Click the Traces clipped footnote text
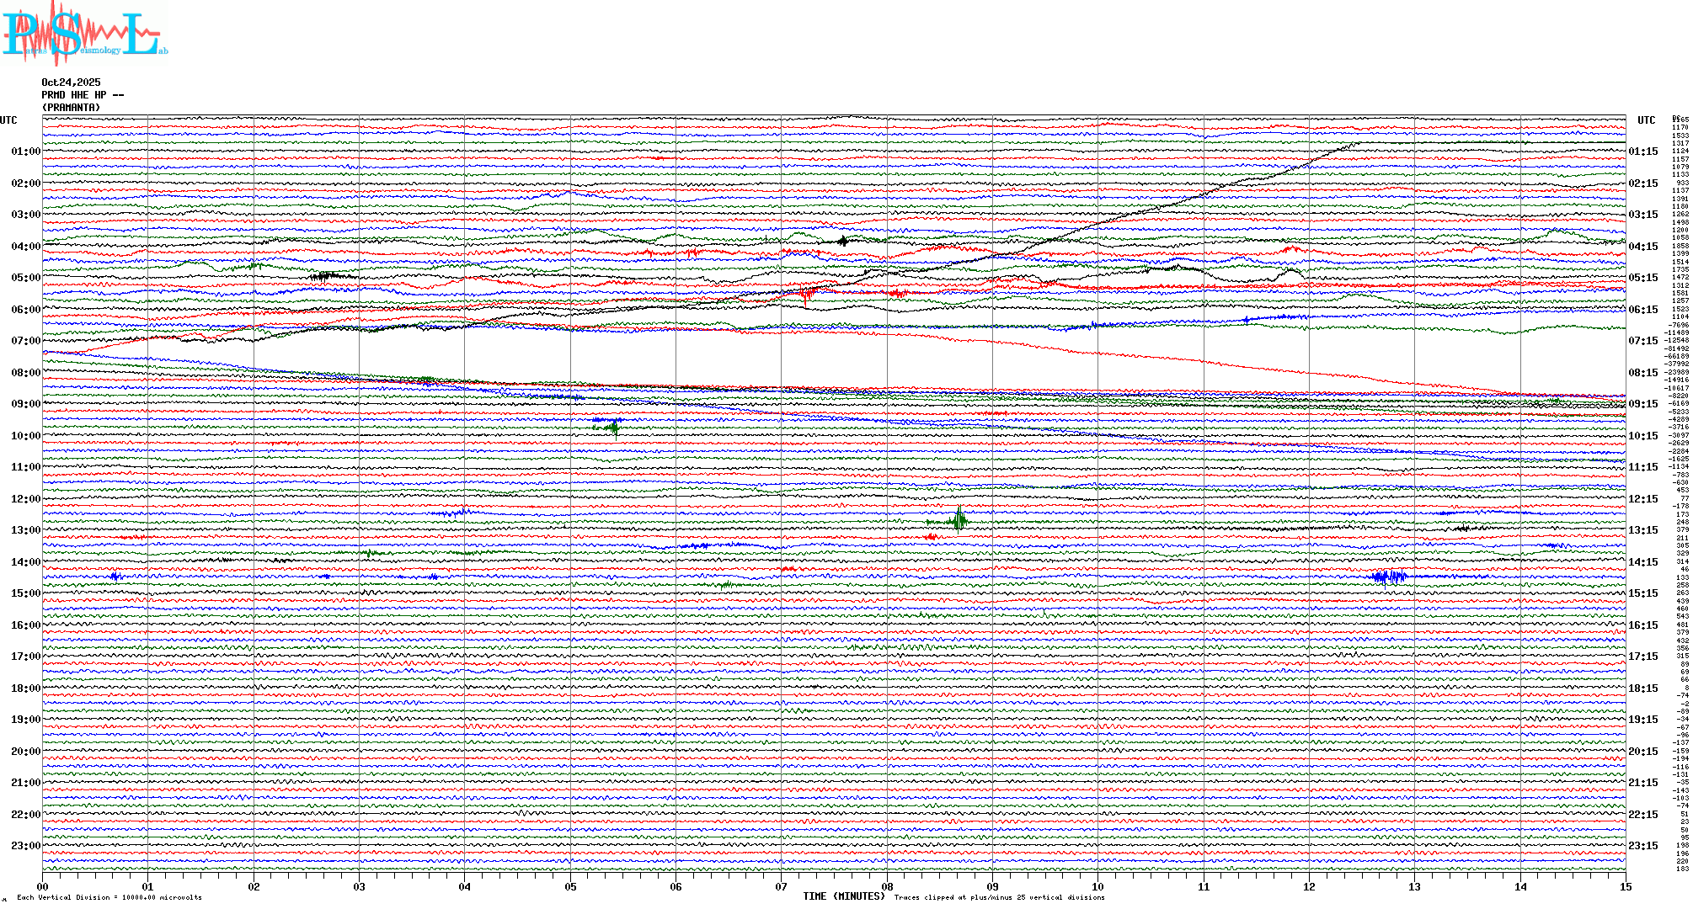Screen dimensions: 1693x909 point(999,897)
